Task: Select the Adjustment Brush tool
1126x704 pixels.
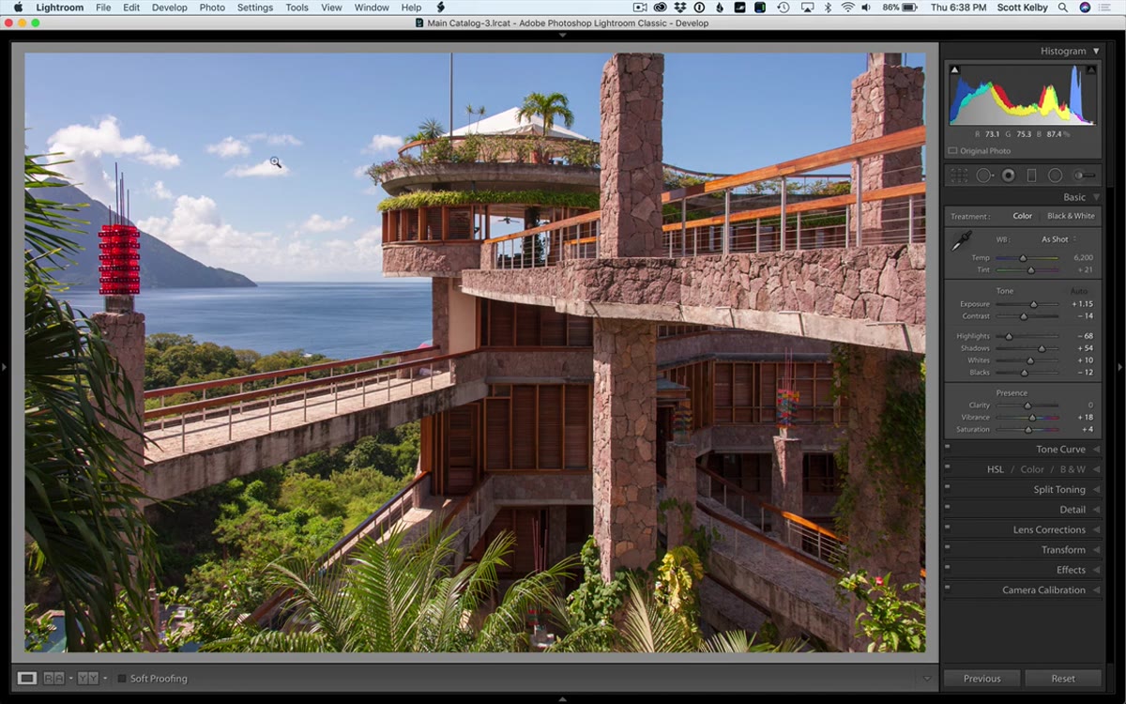Action: [x=1085, y=176]
